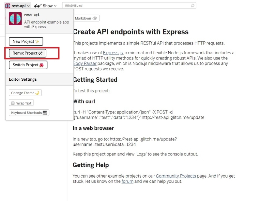261x201 pixels.
Task: Click the In a web browser heading
Action: coord(93,128)
